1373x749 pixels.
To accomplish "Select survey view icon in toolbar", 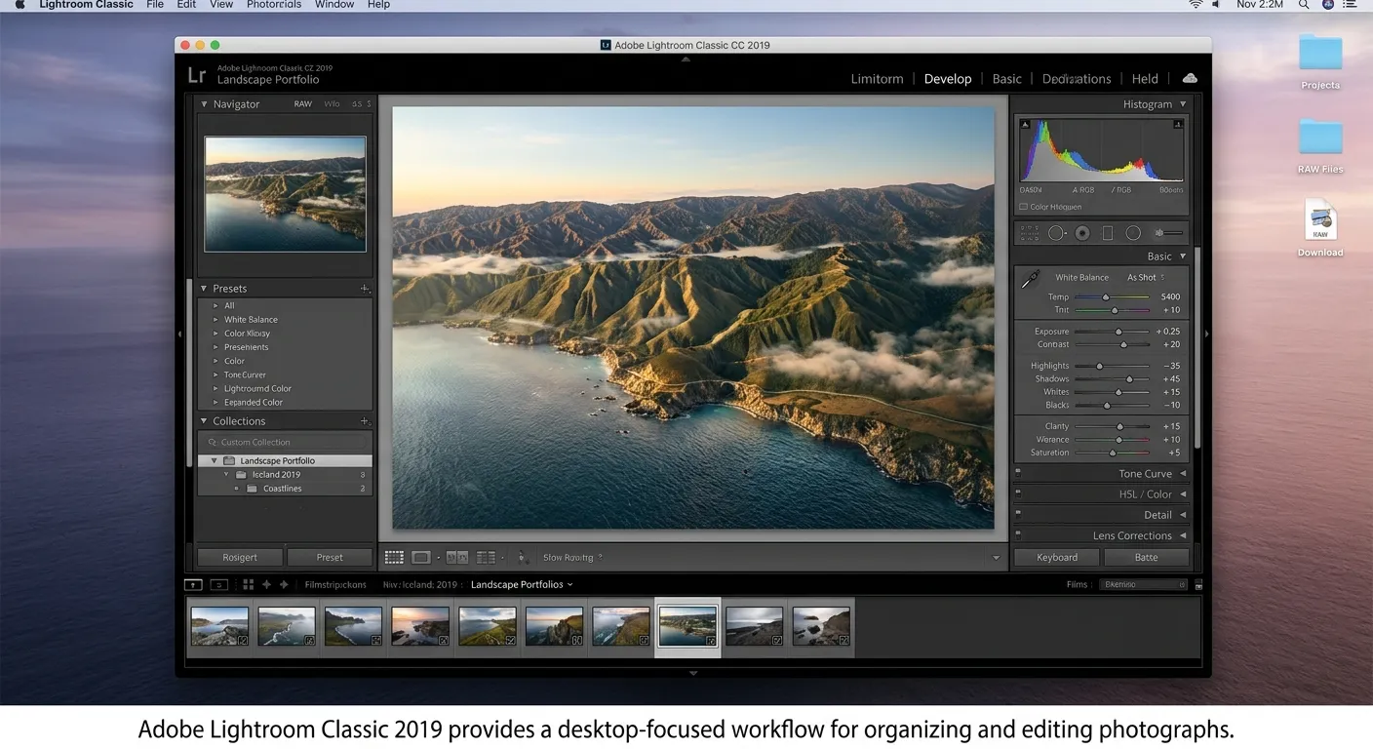I will pyautogui.click(x=486, y=557).
